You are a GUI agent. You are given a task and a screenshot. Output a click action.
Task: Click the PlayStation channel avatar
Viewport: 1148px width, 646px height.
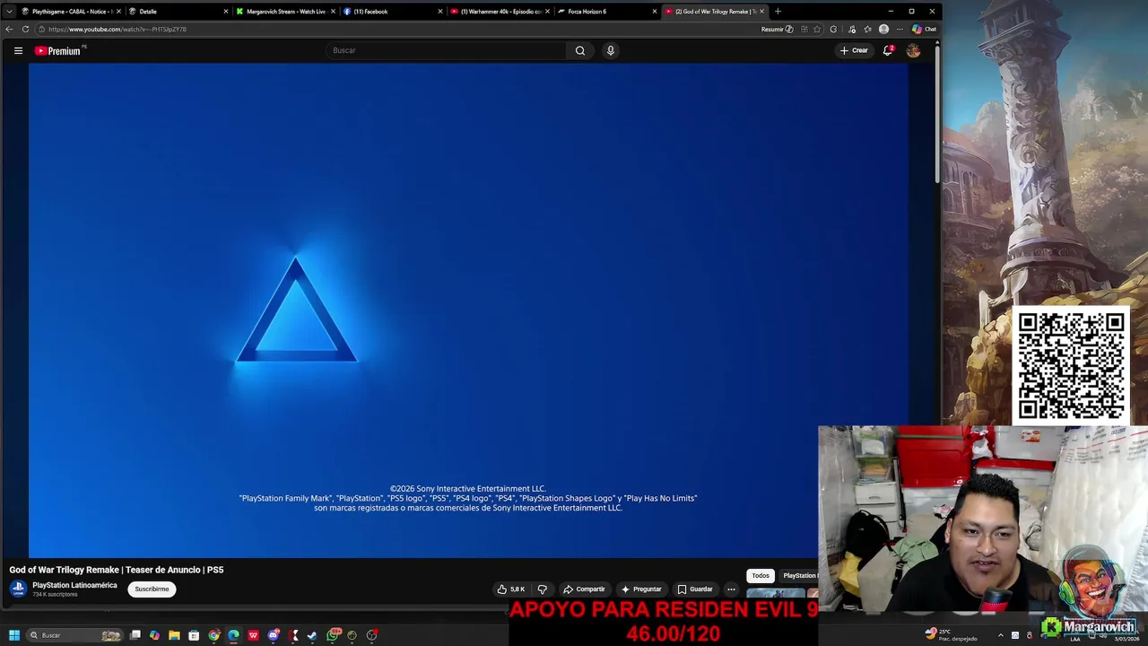[18, 589]
